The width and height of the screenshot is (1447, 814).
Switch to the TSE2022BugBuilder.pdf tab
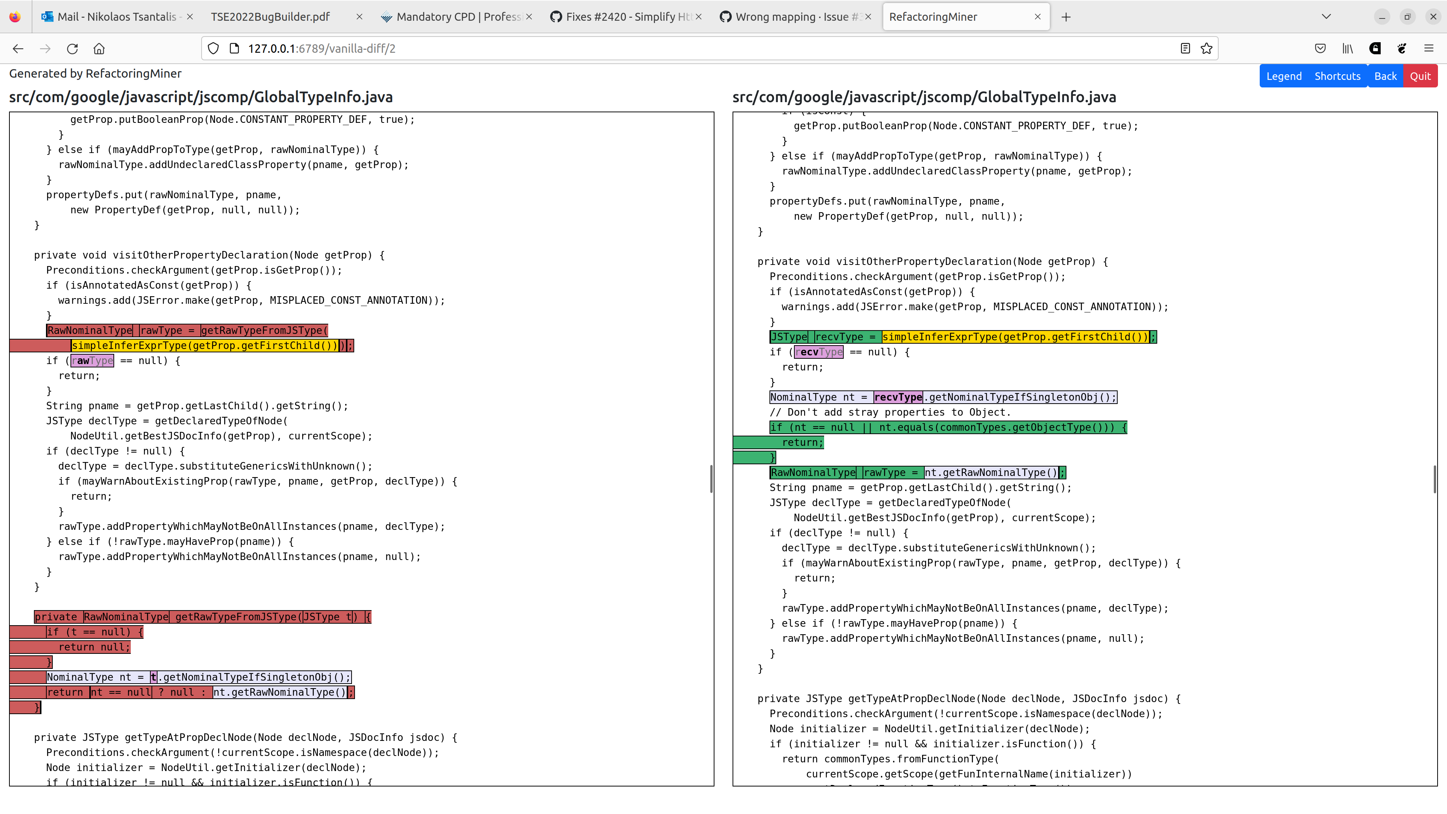[270, 17]
